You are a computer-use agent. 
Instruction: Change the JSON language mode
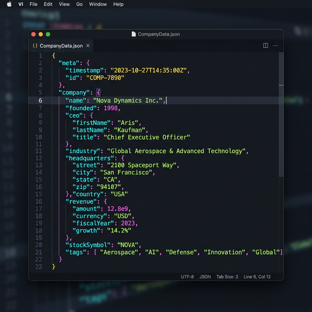(205, 276)
